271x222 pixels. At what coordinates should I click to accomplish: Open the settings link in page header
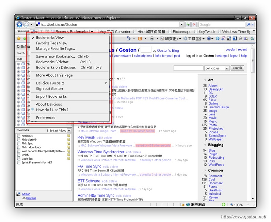[222, 56]
